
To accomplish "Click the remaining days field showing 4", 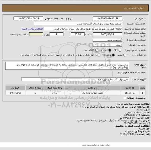I will pyautogui.click(x=56, y=34).
